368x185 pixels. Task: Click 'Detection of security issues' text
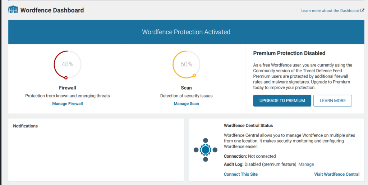pyautogui.click(x=187, y=96)
